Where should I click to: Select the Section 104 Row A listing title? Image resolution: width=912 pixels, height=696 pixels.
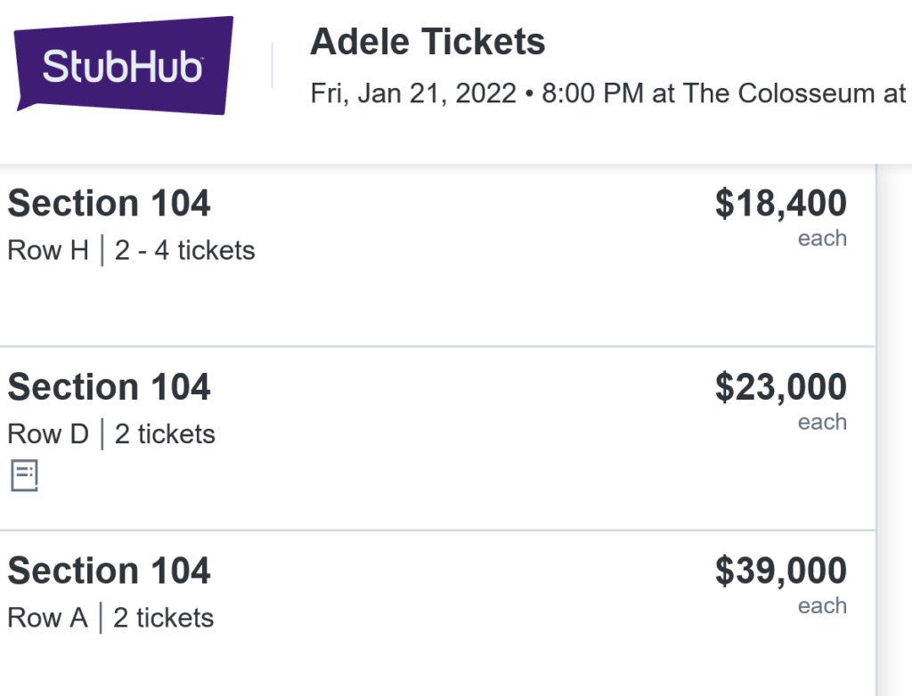click(109, 571)
